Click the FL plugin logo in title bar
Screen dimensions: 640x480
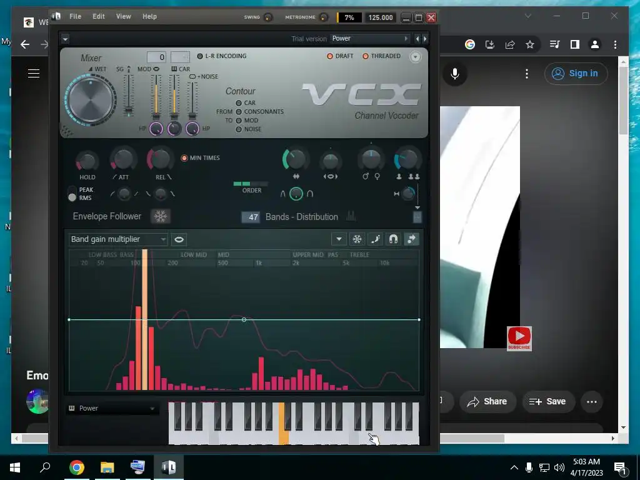(x=56, y=16)
